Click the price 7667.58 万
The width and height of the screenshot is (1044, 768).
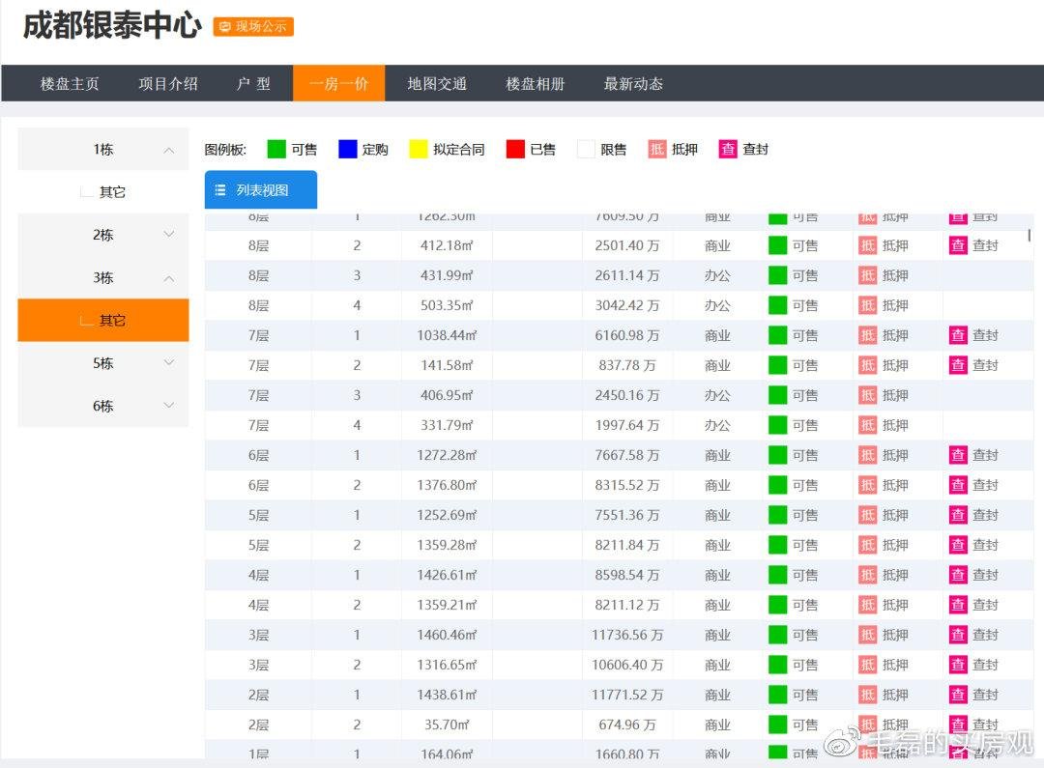627,455
